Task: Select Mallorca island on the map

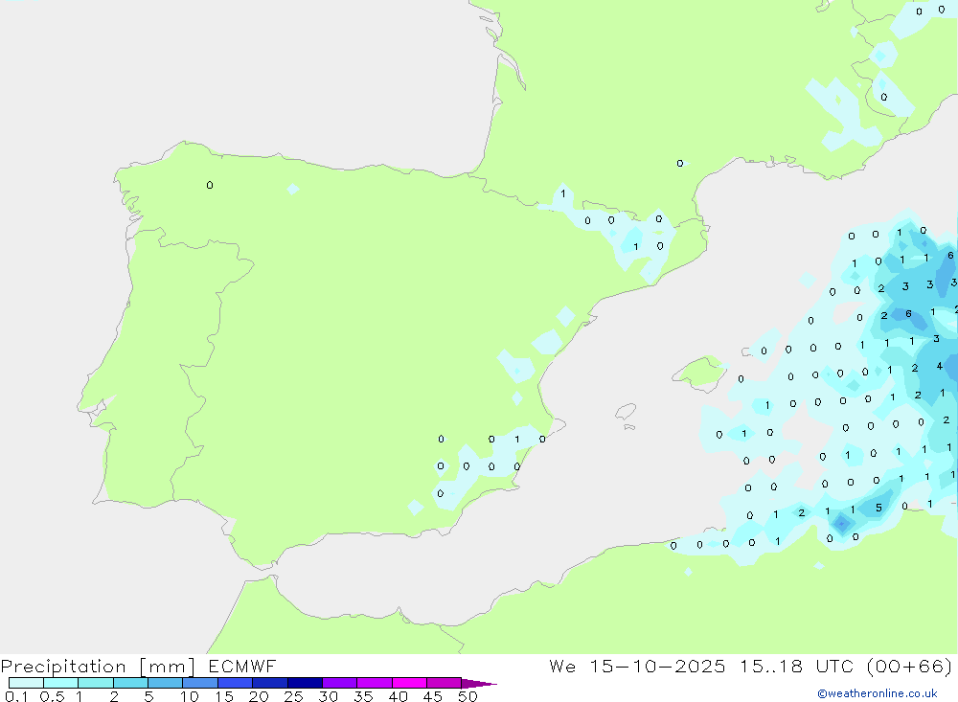Action: click(x=700, y=371)
